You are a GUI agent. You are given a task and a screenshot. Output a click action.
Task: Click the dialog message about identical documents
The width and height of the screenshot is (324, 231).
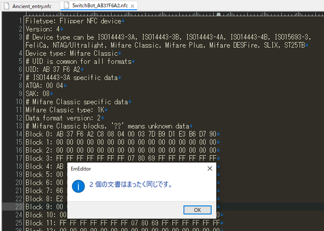(x=131, y=184)
